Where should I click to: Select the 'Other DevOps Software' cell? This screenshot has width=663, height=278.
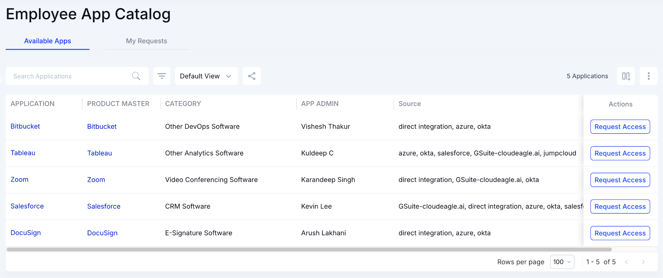[202, 126]
